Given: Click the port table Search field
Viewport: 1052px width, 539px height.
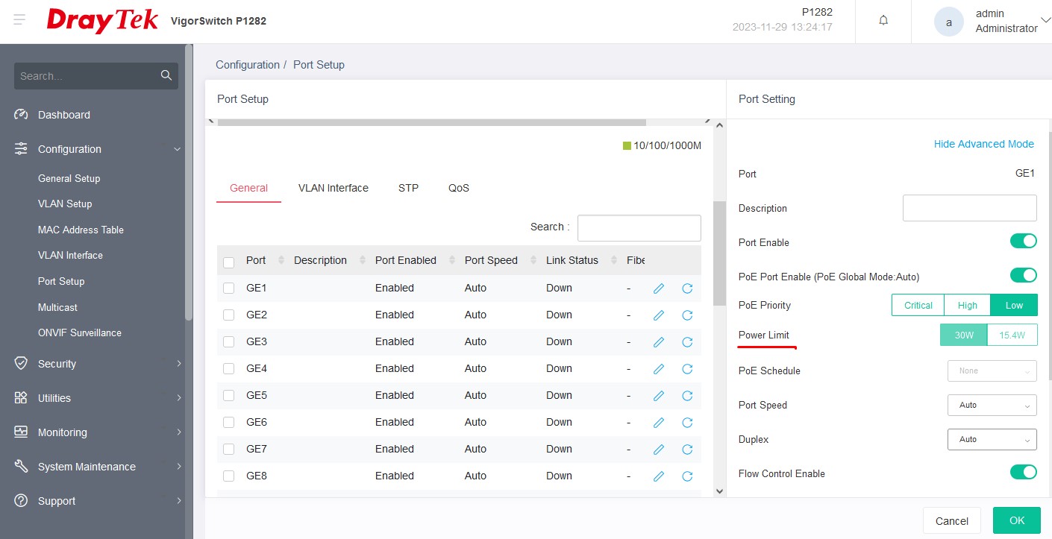Looking at the screenshot, I should tap(639, 228).
